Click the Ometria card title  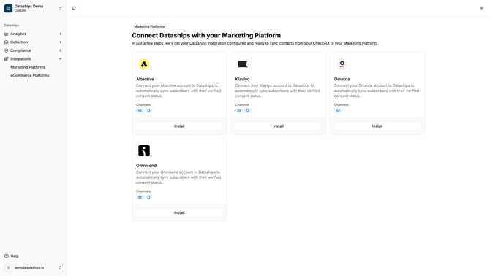click(x=342, y=79)
